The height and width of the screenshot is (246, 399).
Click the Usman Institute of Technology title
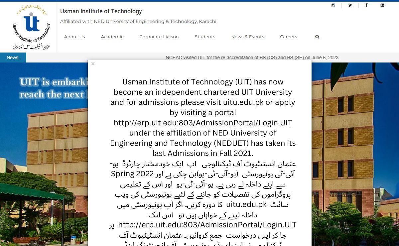pos(101,11)
